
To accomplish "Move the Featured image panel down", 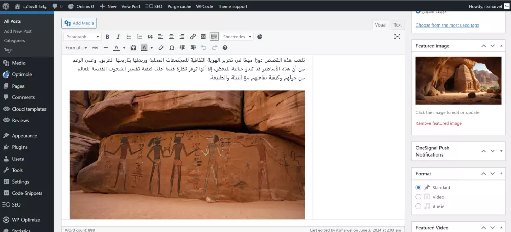I will (x=493, y=46).
